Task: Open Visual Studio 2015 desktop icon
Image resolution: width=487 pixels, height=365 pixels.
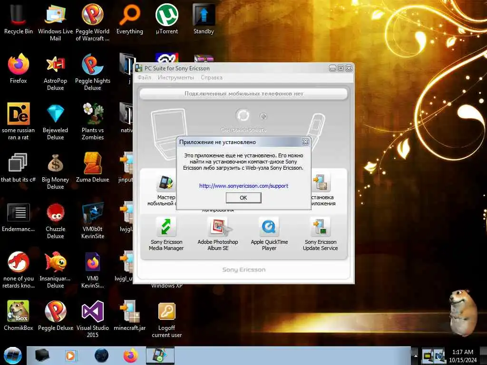Action: point(93,311)
